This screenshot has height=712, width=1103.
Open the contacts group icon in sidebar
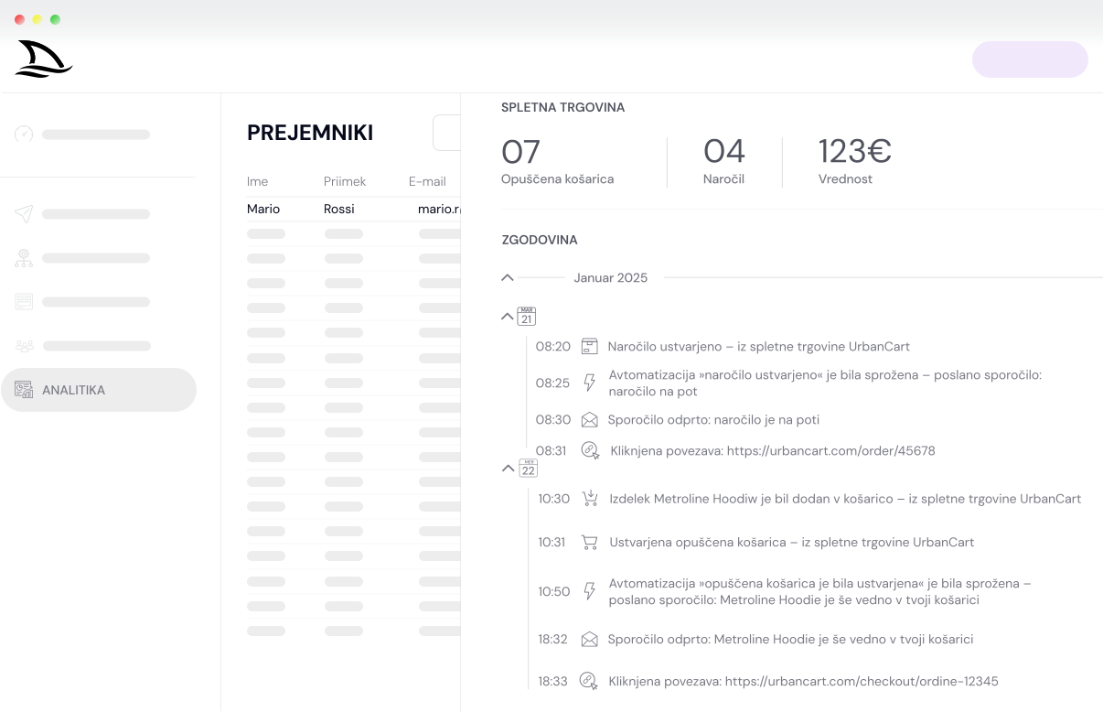(x=24, y=346)
